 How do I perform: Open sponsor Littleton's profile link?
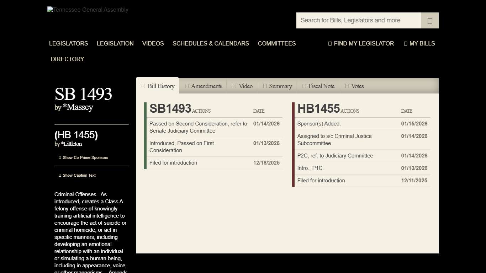pos(71,144)
